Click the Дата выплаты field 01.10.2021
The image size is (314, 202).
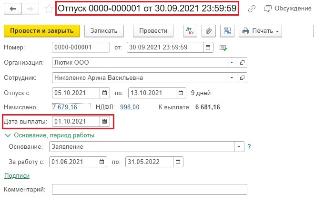[x=76, y=121]
